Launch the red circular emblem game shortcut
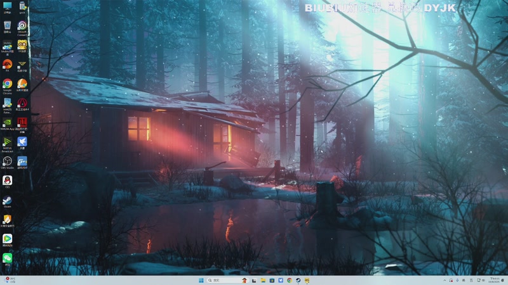 tap(22, 104)
